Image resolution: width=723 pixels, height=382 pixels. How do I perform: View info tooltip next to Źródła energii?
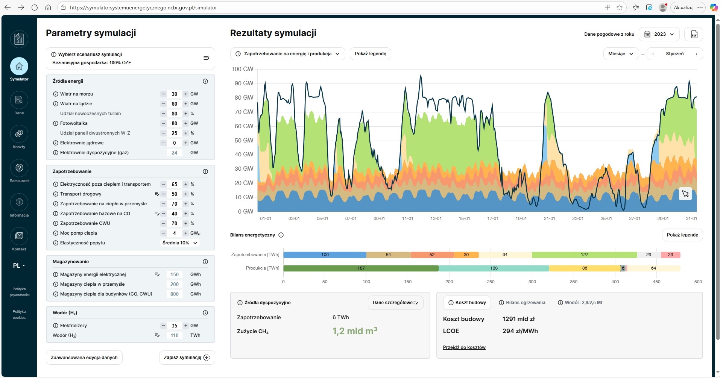click(205, 81)
